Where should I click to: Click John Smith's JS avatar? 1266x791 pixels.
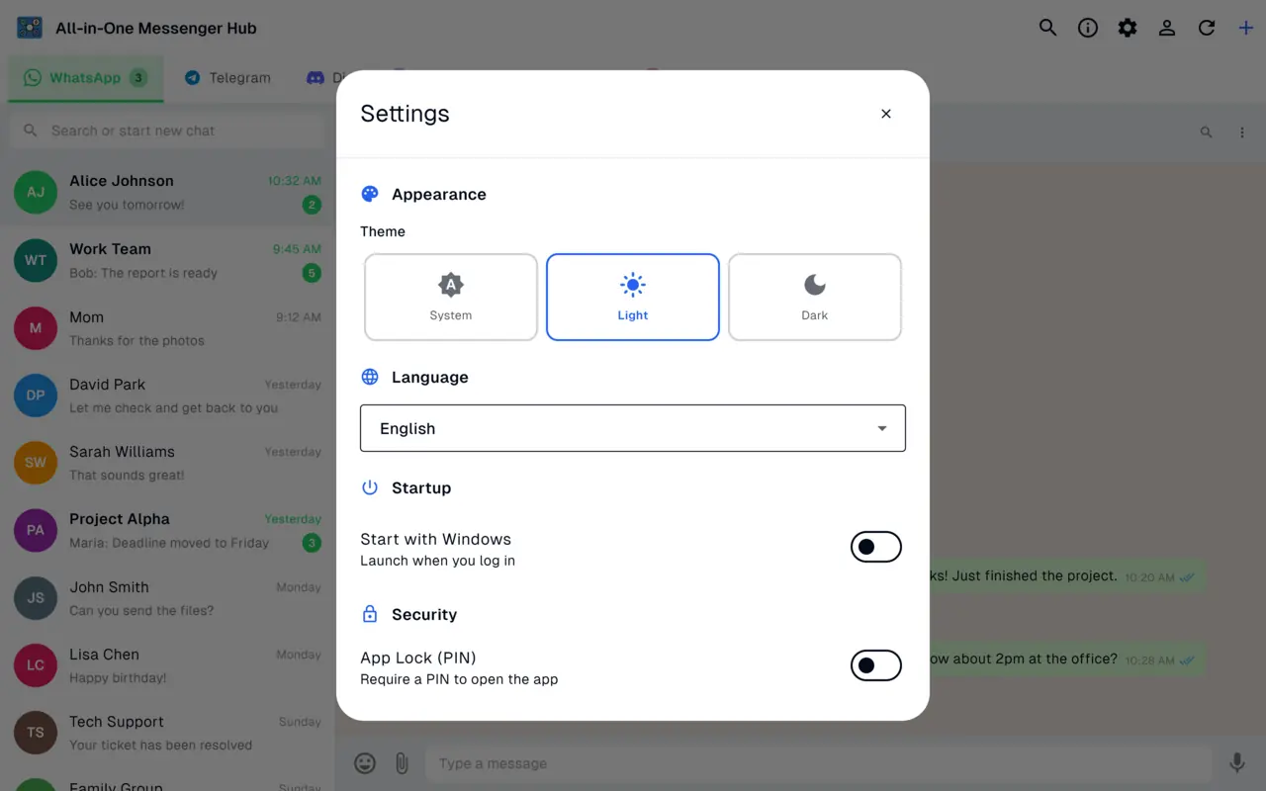click(36, 597)
